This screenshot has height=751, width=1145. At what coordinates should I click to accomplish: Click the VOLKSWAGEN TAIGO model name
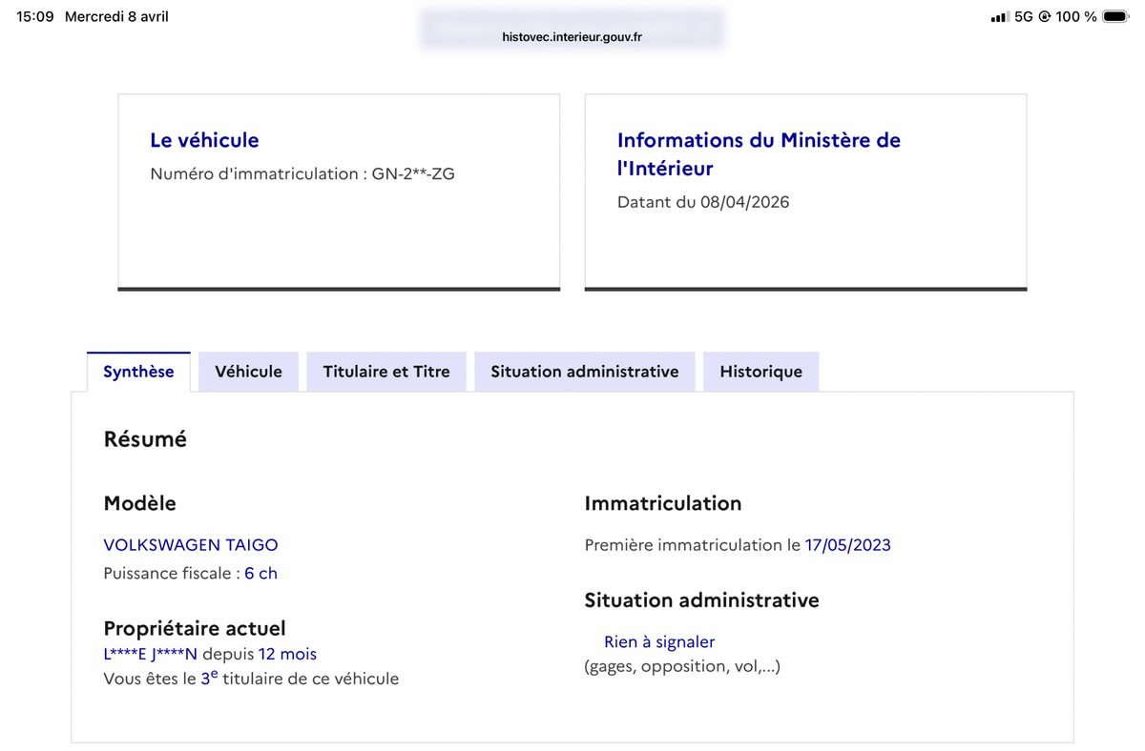click(191, 545)
